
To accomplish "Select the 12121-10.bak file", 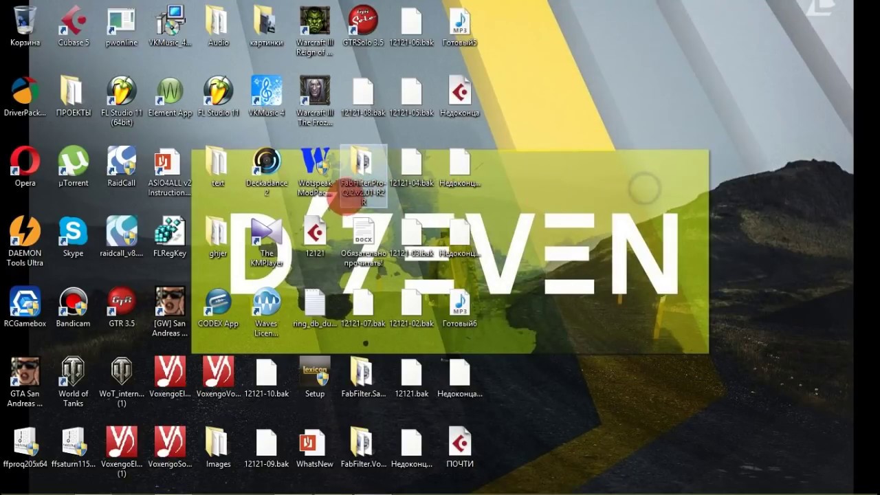I will pos(266,377).
